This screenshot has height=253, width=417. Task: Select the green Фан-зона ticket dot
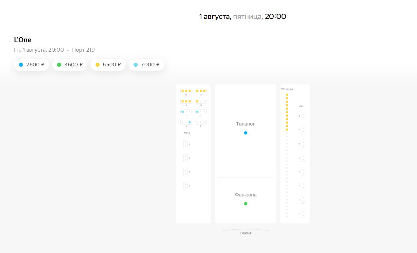[245, 204]
